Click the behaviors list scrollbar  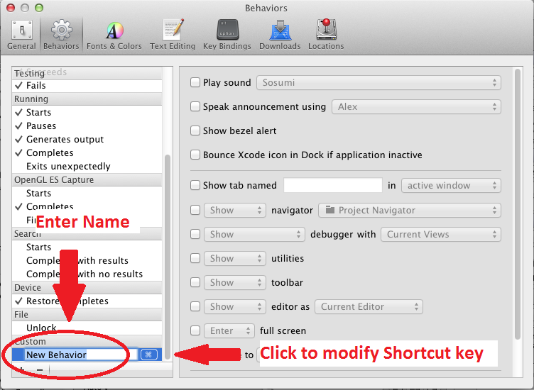click(x=167, y=257)
